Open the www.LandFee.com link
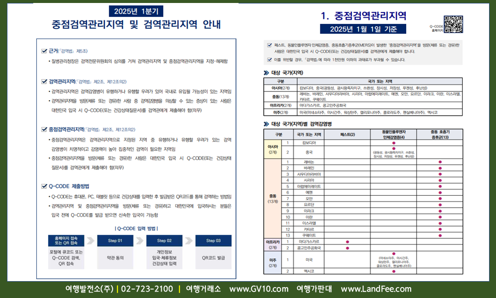Image resolution: width=496 pixels, height=298 pixels. (x=376, y=289)
